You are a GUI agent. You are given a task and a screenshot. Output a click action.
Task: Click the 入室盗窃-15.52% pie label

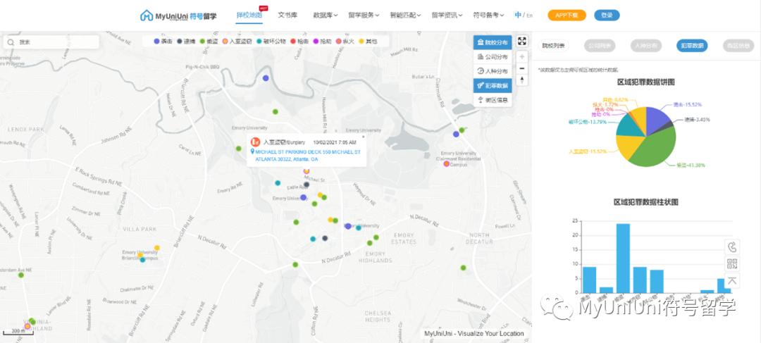coord(589,152)
